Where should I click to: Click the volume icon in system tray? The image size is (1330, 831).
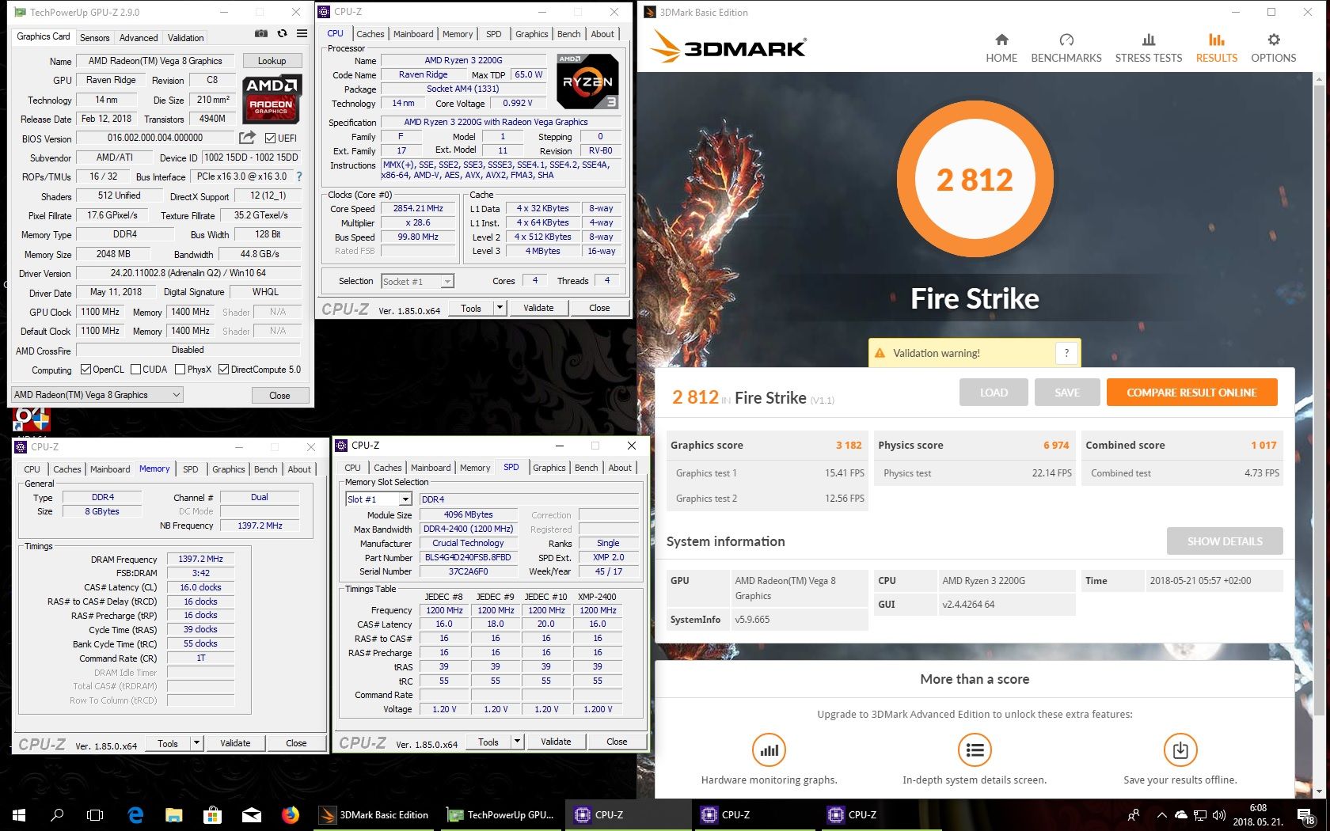tap(1219, 814)
